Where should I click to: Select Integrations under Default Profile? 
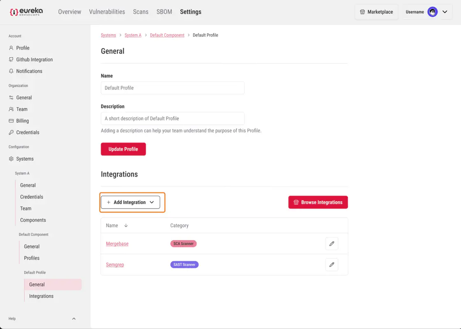[x=41, y=296]
